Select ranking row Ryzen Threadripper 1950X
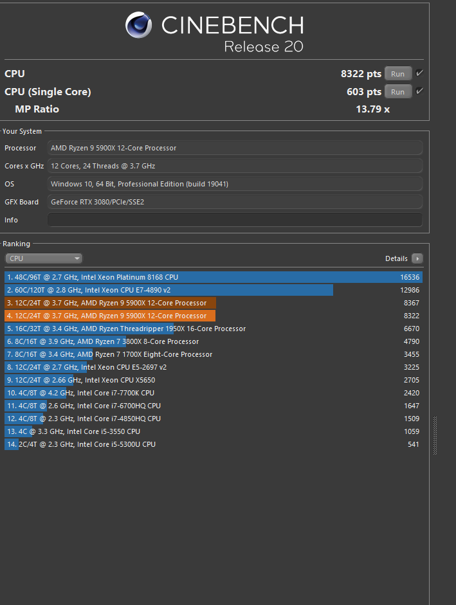This screenshot has width=456, height=605. (214, 329)
